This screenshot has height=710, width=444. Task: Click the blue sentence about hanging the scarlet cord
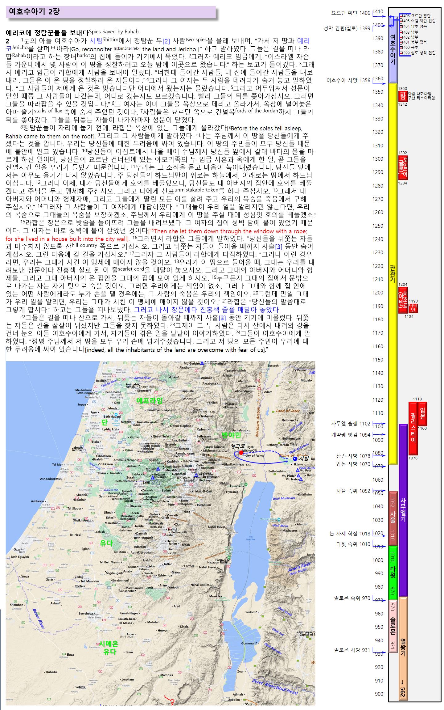[207, 310]
